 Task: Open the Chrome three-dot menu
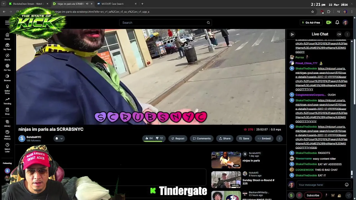(x=352, y=12)
